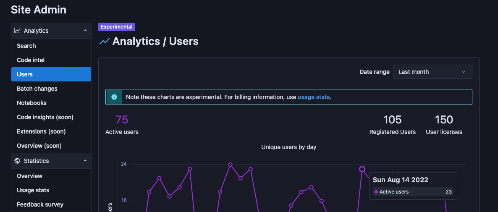Click the 75 Active users figure
This screenshot has height=212, width=498.
tap(122, 120)
